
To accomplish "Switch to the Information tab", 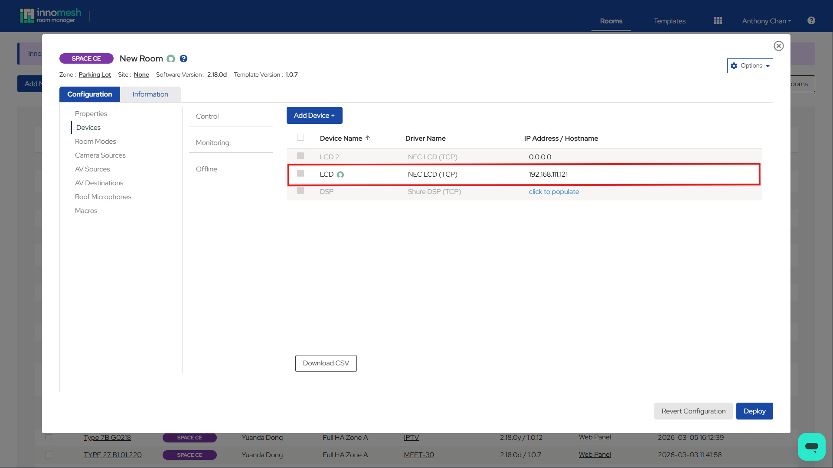I will (150, 94).
